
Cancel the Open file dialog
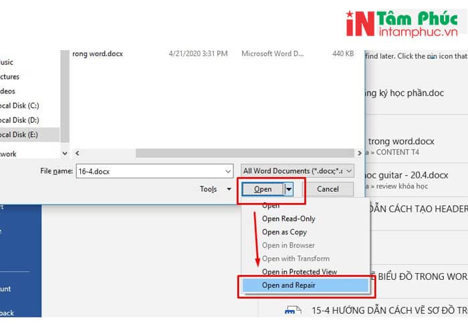tap(328, 189)
